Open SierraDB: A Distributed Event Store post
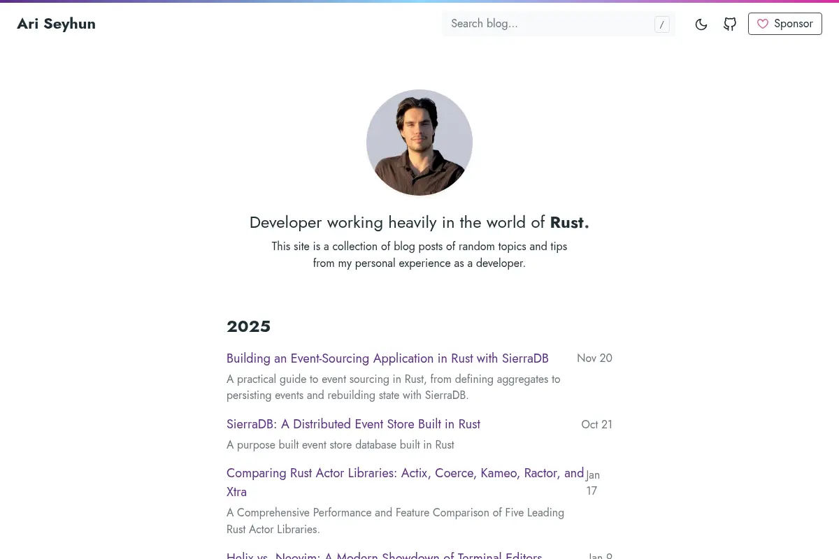 click(x=353, y=424)
